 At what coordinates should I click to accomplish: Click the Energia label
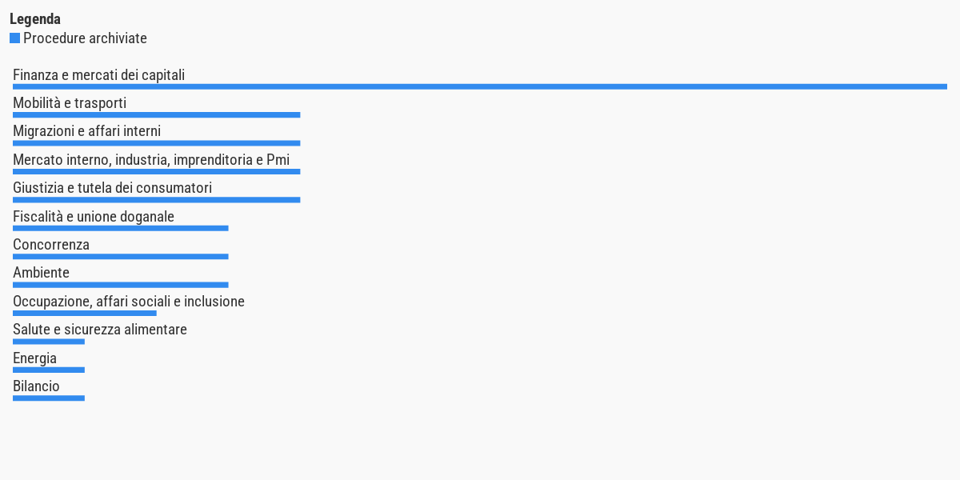34,358
